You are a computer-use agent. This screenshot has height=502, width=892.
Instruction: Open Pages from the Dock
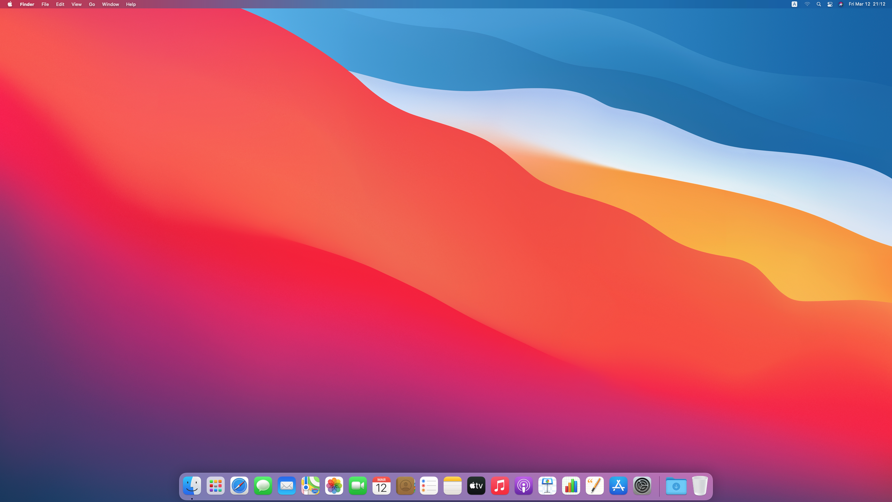(x=595, y=486)
